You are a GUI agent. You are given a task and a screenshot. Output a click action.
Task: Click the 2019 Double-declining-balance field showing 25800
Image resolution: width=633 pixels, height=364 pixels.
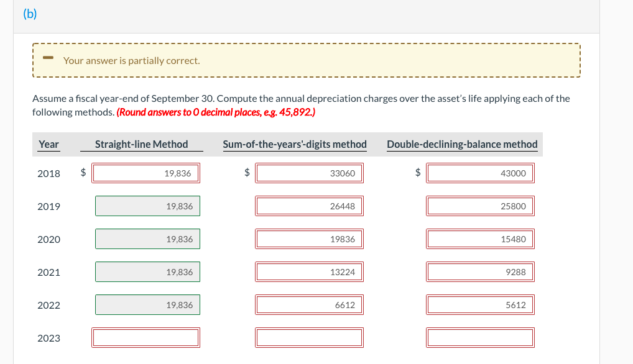(x=481, y=206)
